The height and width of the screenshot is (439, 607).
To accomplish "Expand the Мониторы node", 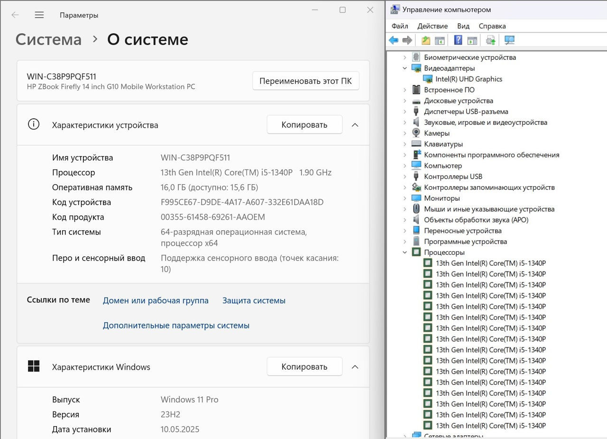I will click(405, 198).
